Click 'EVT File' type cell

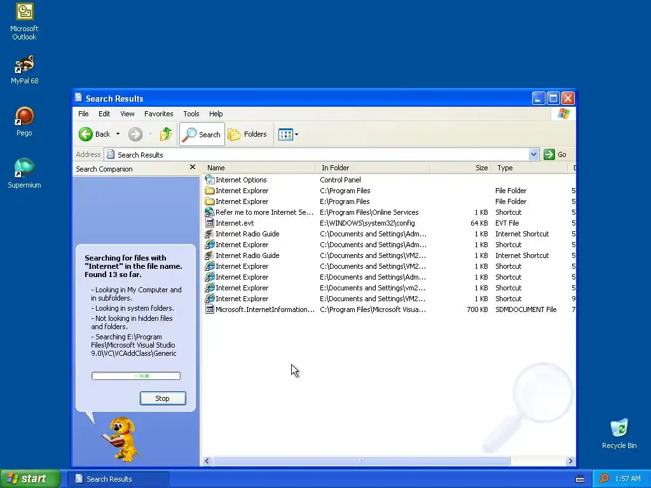coord(507,223)
